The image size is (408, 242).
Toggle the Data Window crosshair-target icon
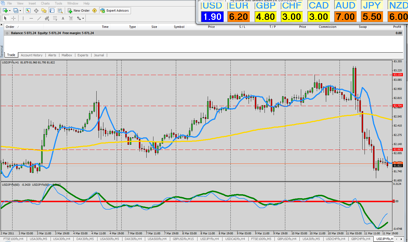click(x=36, y=11)
